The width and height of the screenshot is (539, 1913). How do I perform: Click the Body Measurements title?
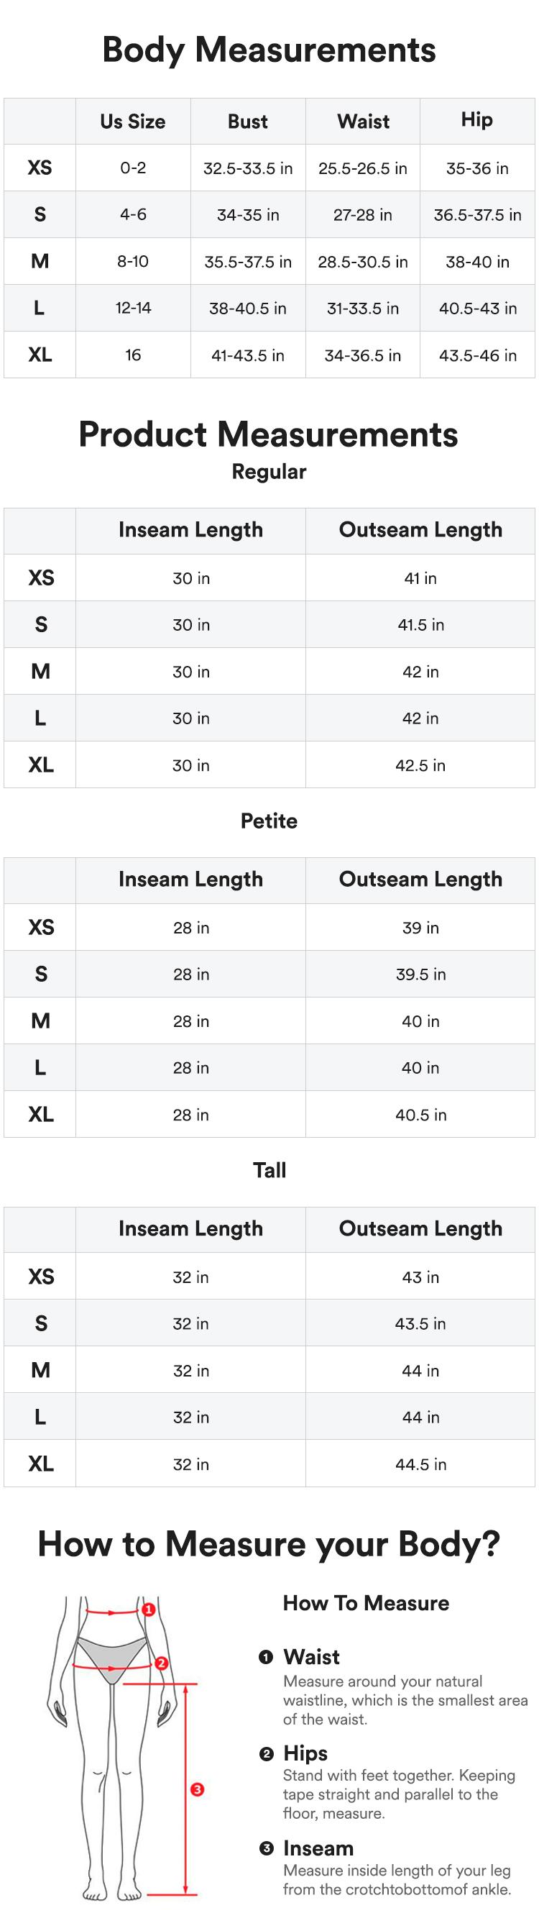point(269,50)
